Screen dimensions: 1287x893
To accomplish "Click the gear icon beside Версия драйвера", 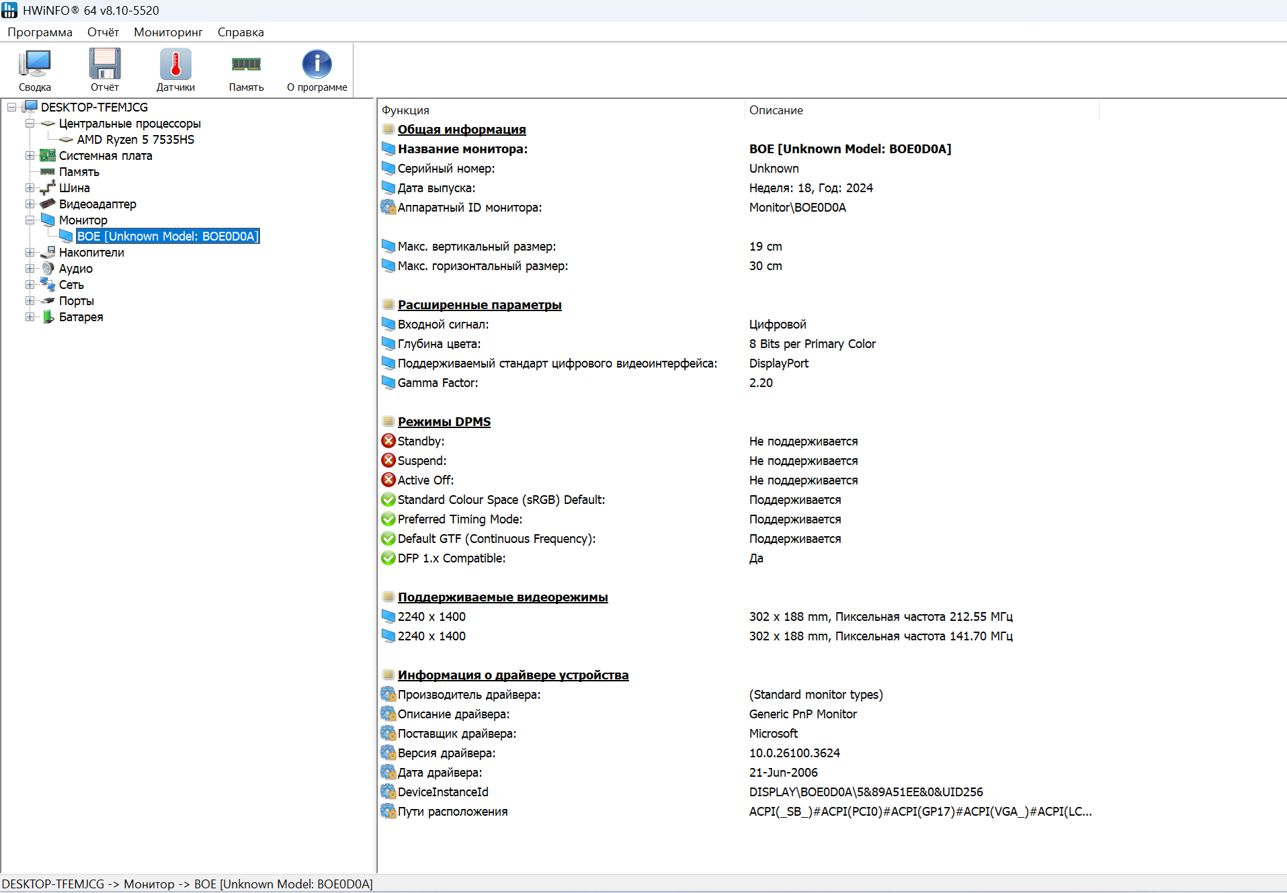I will point(388,753).
